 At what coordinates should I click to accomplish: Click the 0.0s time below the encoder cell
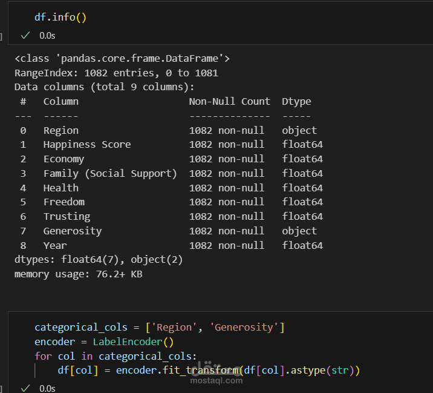click(47, 388)
